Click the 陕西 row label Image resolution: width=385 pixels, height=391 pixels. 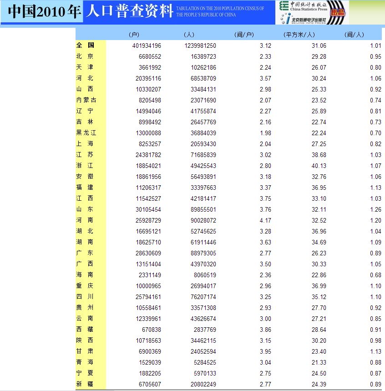(85, 340)
